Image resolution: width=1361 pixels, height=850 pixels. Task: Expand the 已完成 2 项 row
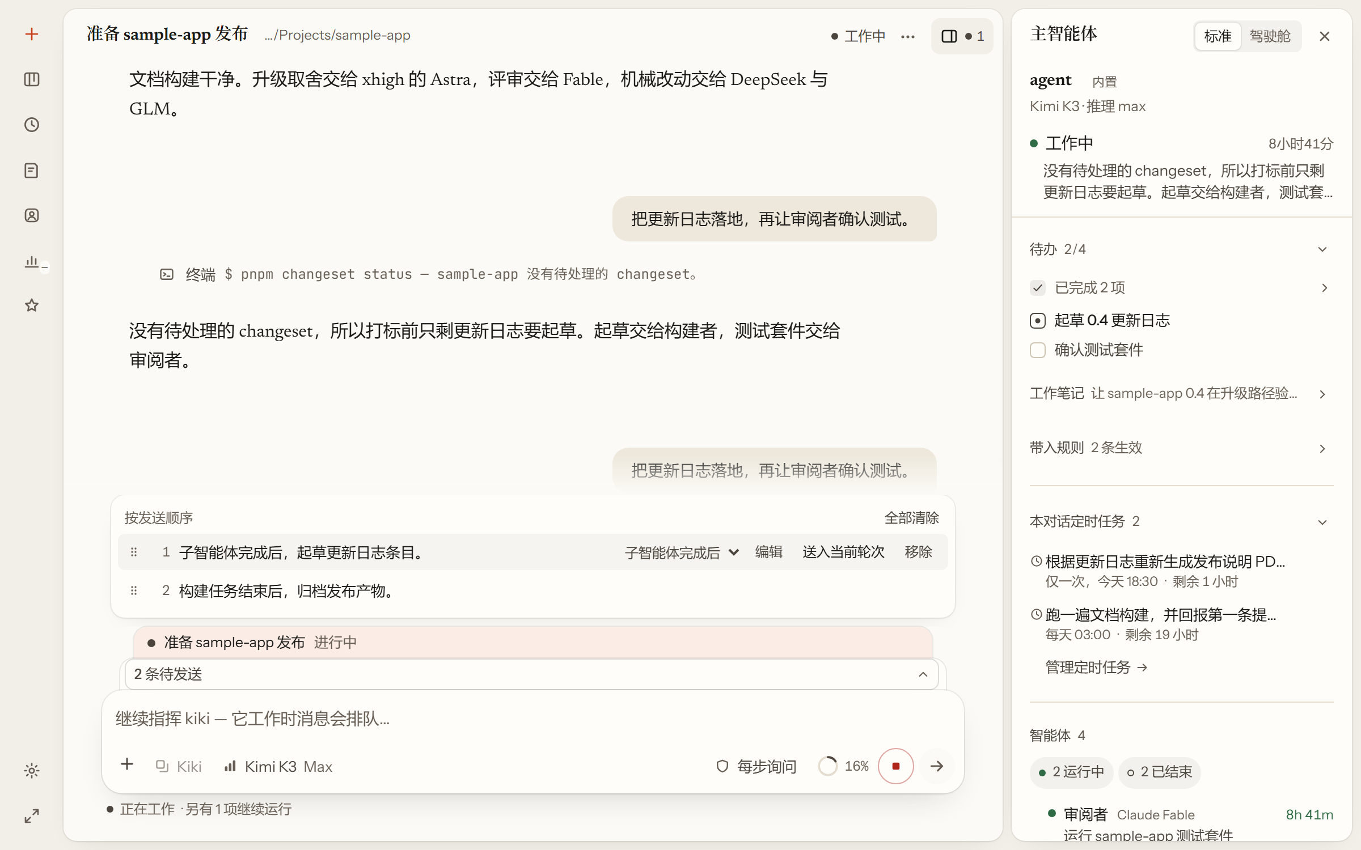(x=1324, y=288)
